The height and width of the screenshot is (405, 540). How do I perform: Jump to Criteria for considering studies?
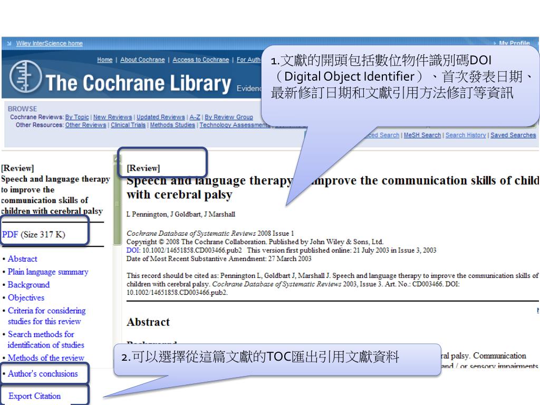pyautogui.click(x=46, y=316)
